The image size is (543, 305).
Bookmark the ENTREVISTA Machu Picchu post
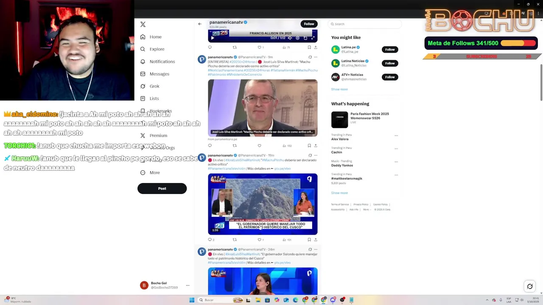point(309,146)
